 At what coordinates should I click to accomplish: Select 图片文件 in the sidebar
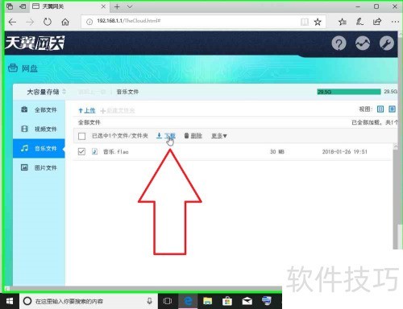(39, 167)
